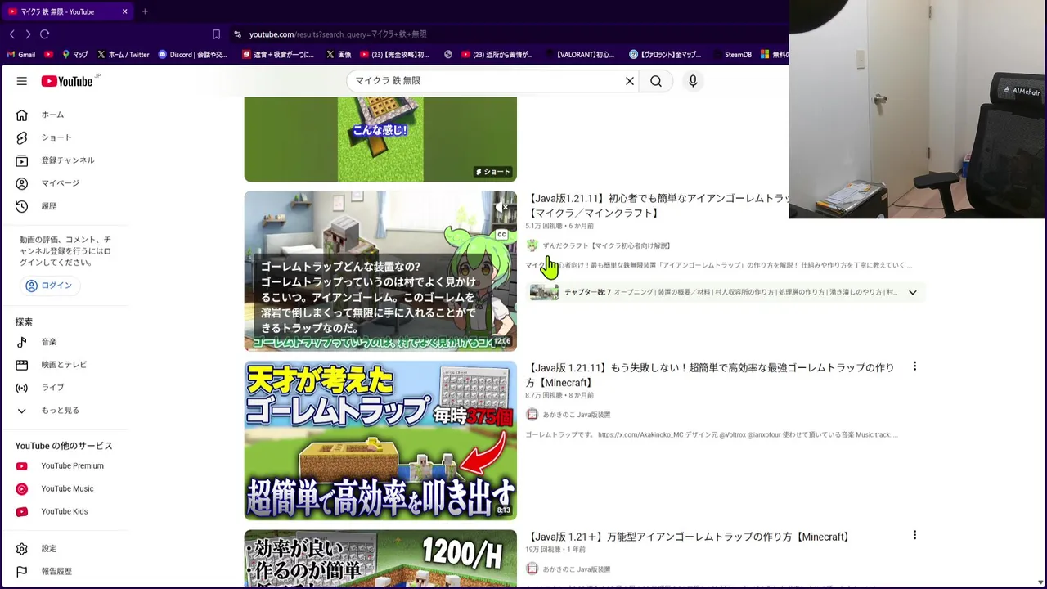Open a new browser tab with plus

(145, 11)
